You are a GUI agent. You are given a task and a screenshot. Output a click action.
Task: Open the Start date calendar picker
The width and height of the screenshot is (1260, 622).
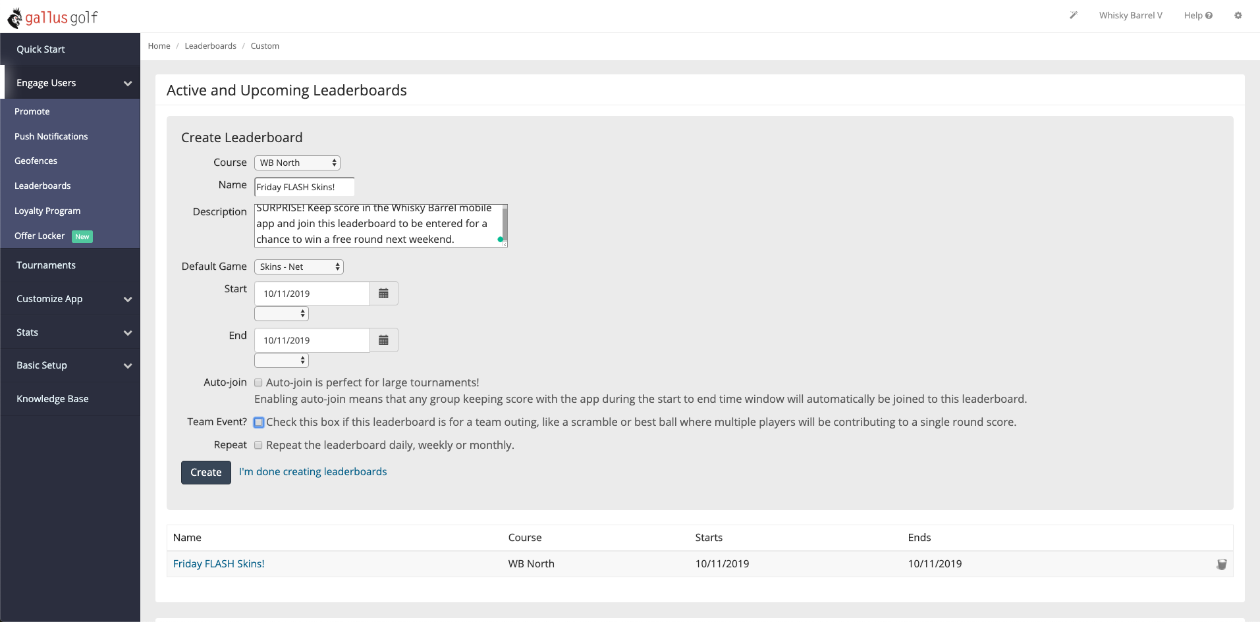pos(384,294)
